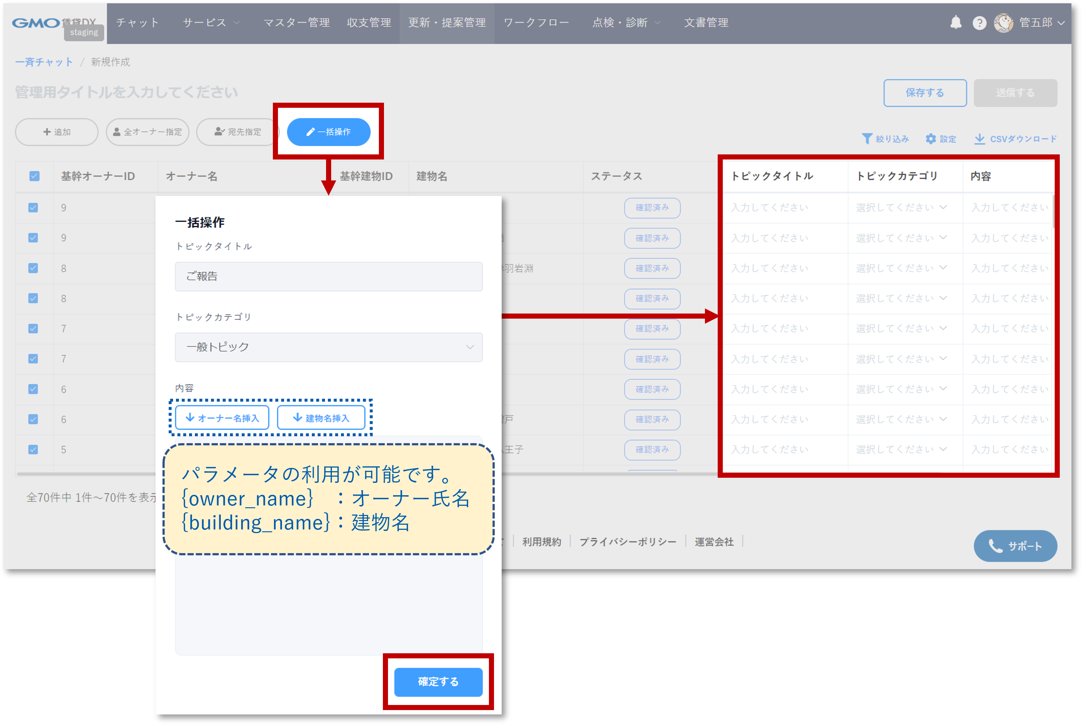The height and width of the screenshot is (725, 1082).
Task: Go to ワークフロー menu item
Action: [536, 23]
